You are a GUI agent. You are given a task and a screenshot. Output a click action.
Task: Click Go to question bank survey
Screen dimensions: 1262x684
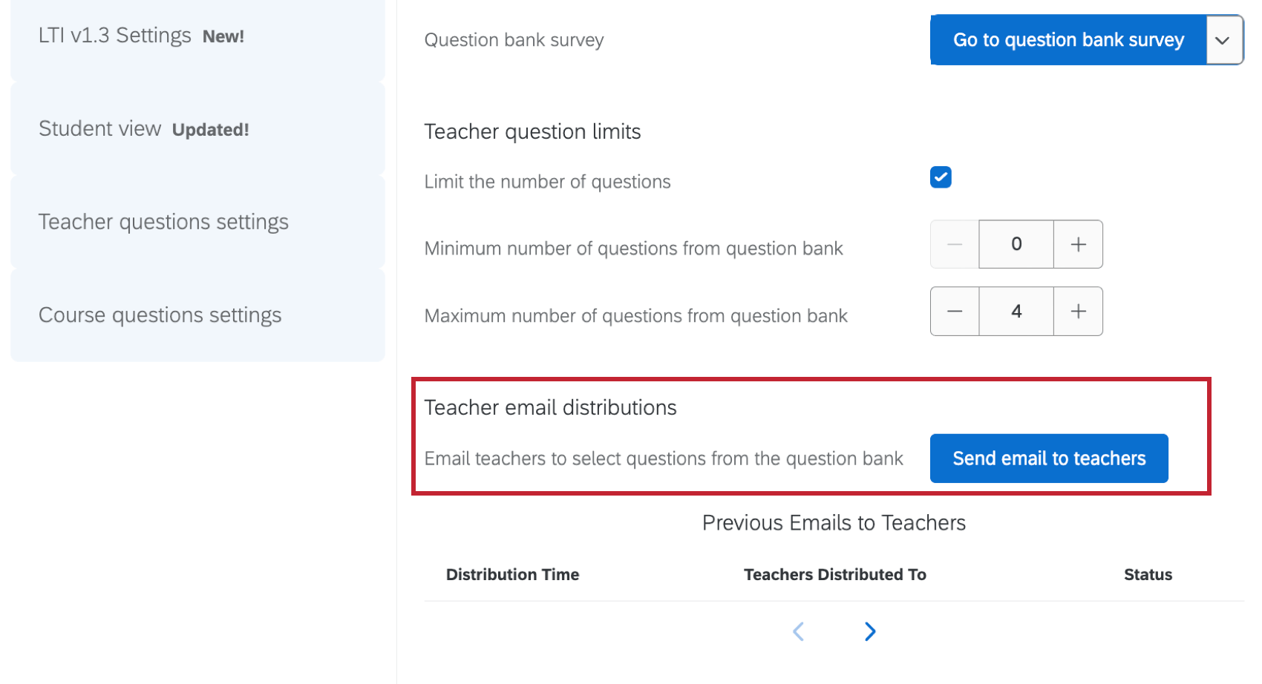coord(1068,40)
